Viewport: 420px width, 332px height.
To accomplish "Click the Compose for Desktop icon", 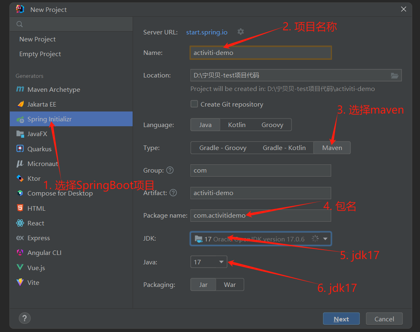I will 20,193.
